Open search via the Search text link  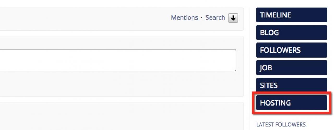pyautogui.click(x=215, y=18)
